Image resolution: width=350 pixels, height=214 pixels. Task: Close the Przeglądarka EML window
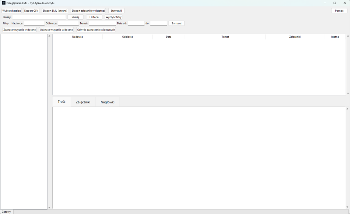click(345, 3)
